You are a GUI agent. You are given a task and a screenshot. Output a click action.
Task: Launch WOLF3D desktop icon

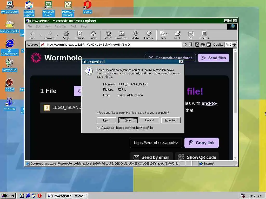[x=10, y=104]
